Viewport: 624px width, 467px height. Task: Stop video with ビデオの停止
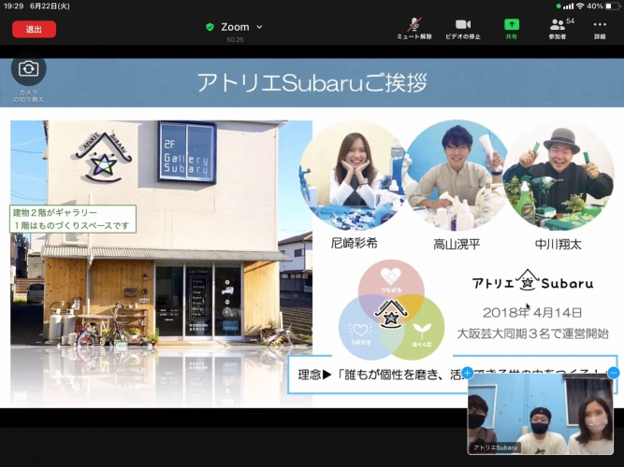[463, 29]
